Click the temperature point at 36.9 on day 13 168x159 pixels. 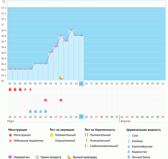pyautogui.click(x=71, y=30)
